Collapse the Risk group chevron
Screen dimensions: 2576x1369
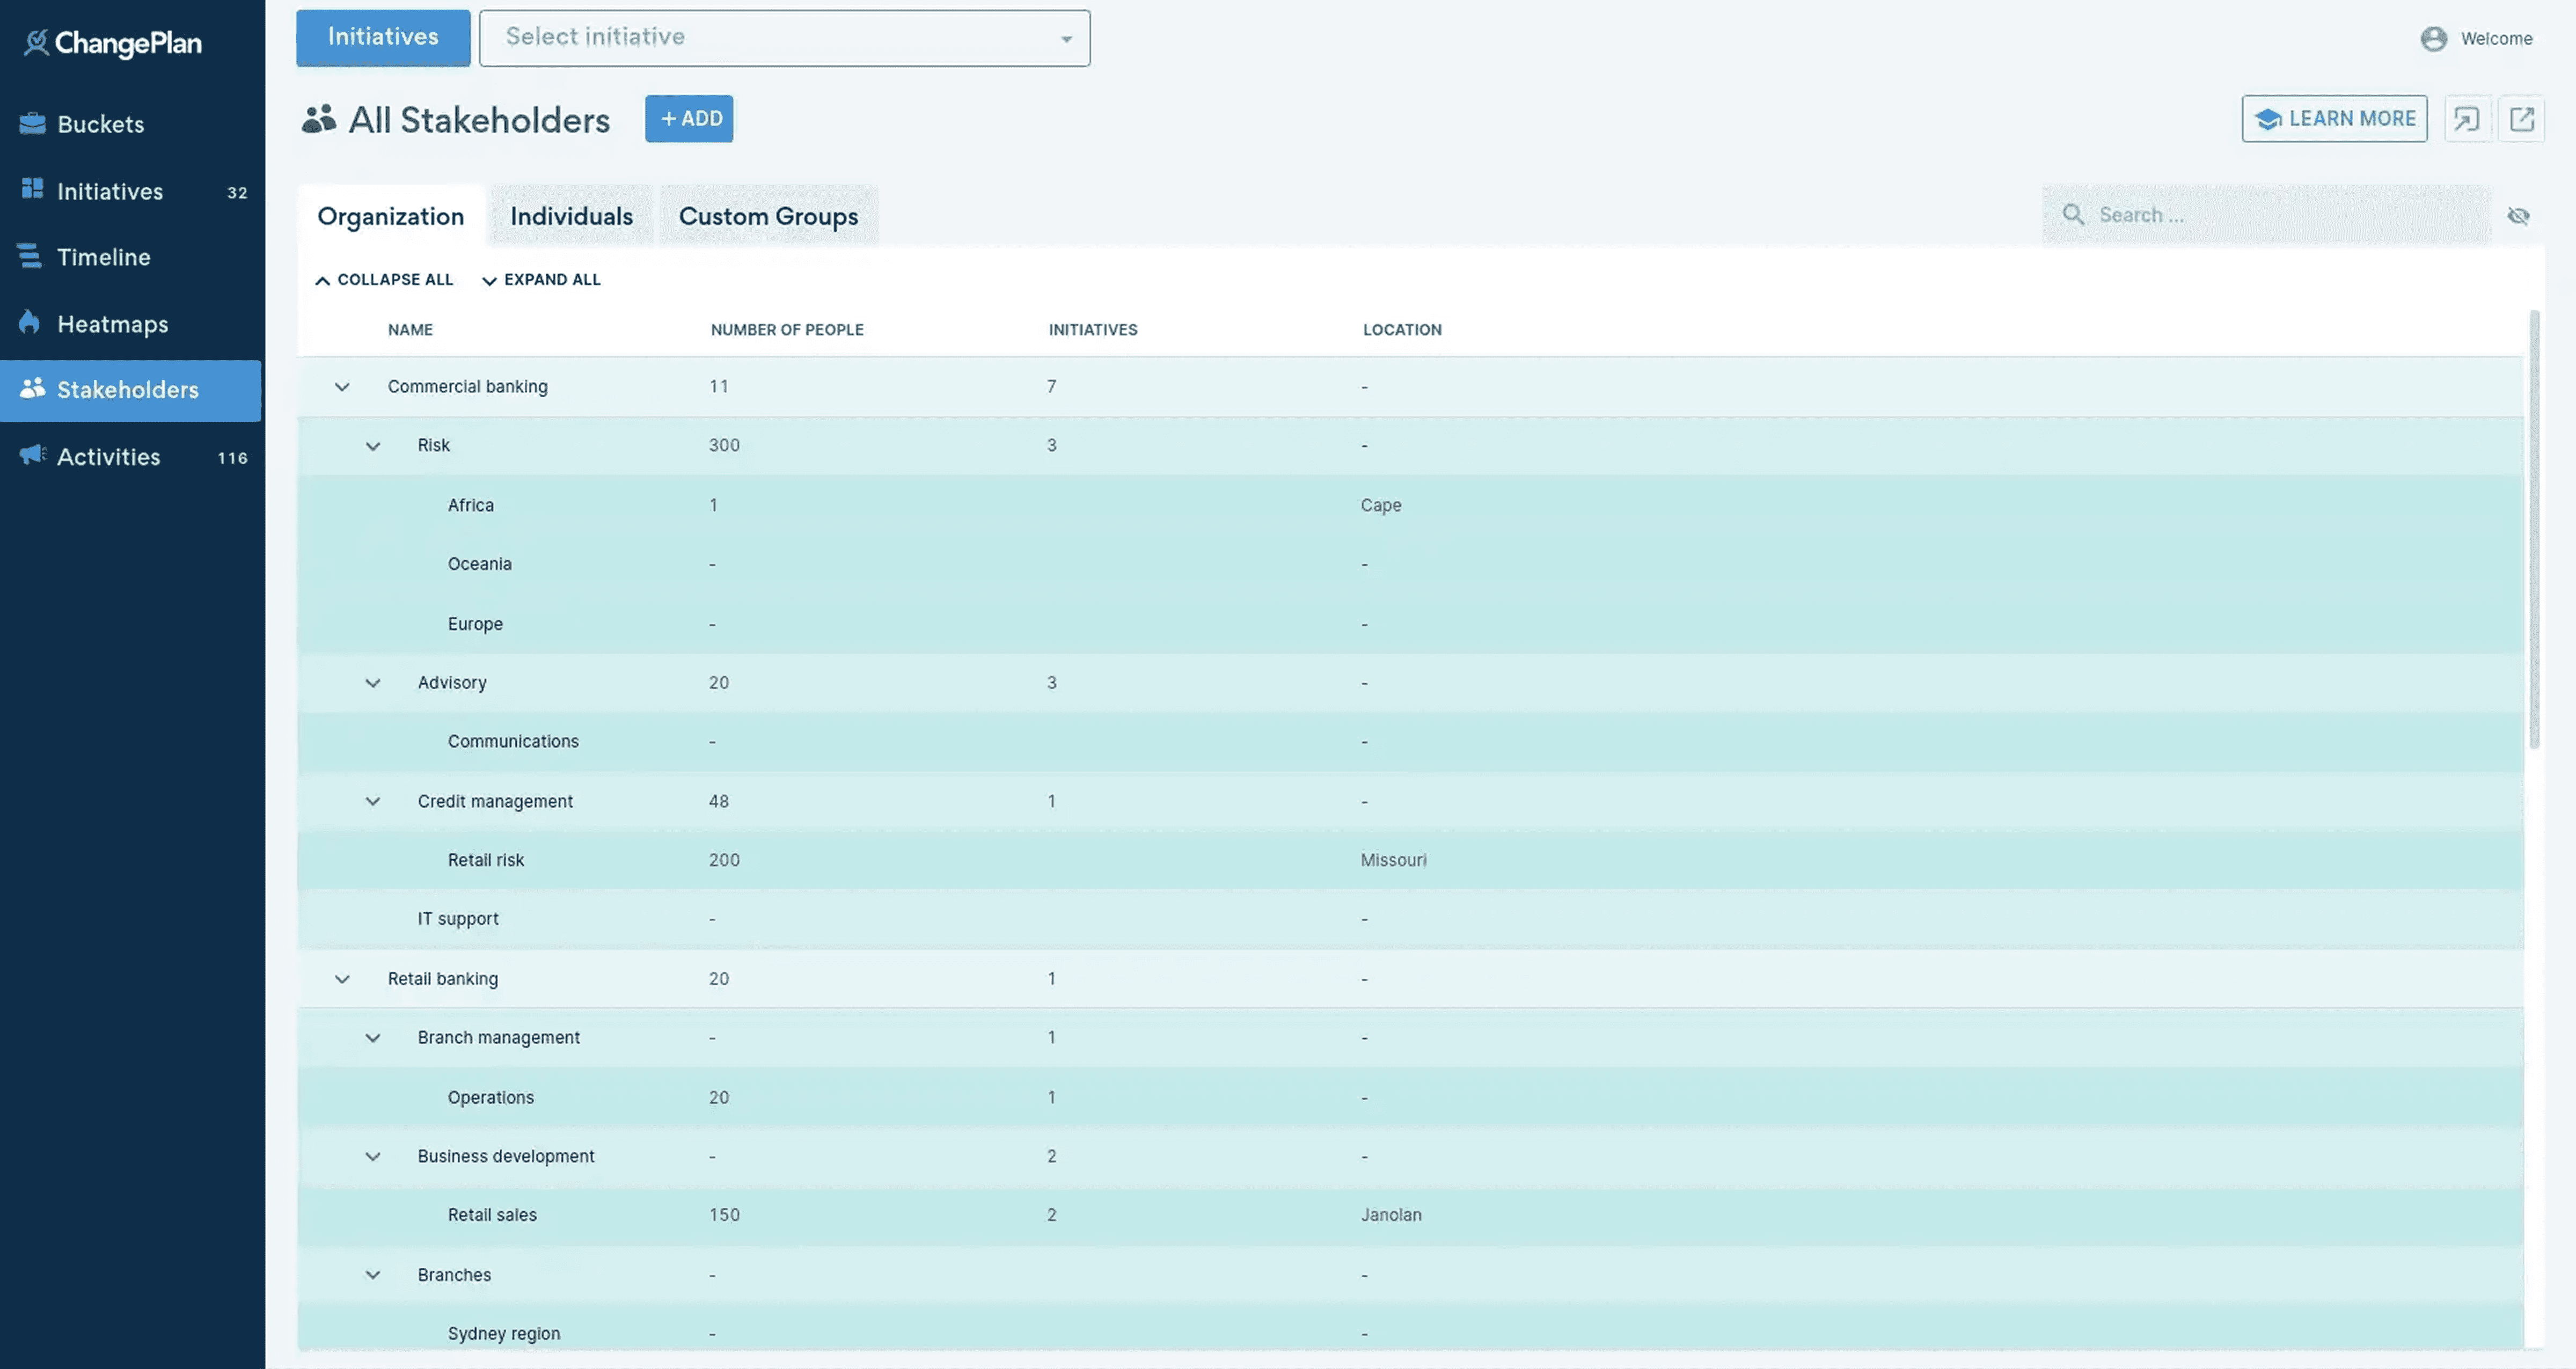point(372,446)
